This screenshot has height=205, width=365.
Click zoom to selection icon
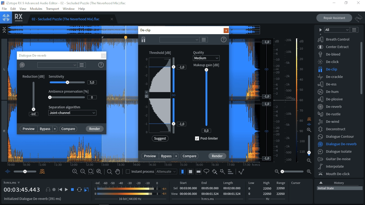[91, 171]
